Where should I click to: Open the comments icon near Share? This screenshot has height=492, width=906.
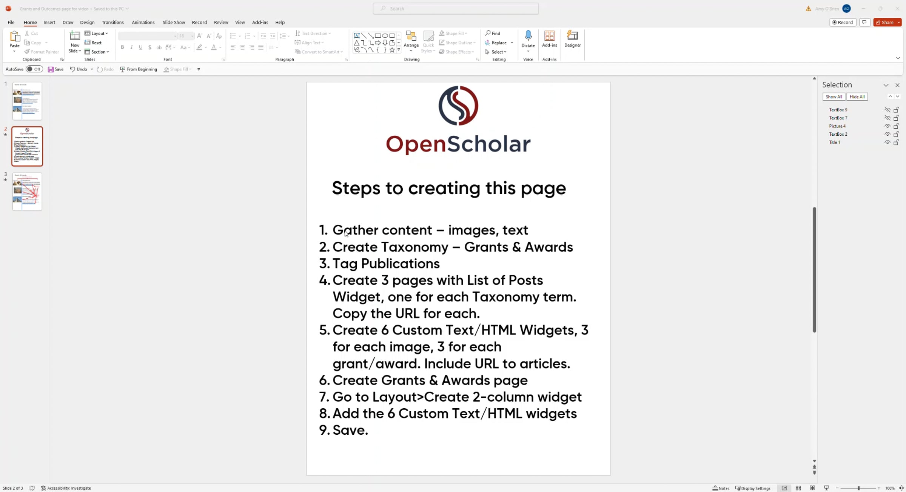pyautogui.click(x=864, y=22)
